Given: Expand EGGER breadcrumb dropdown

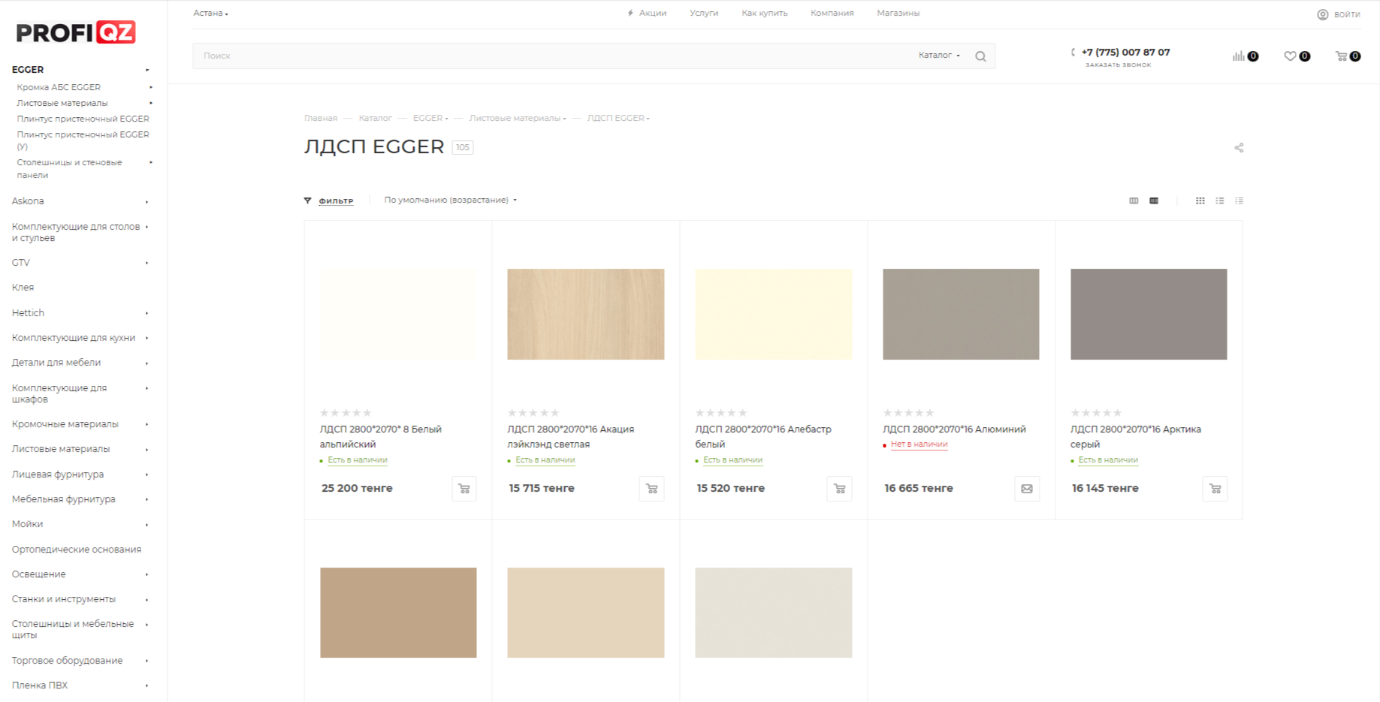Looking at the screenshot, I should tap(446, 119).
